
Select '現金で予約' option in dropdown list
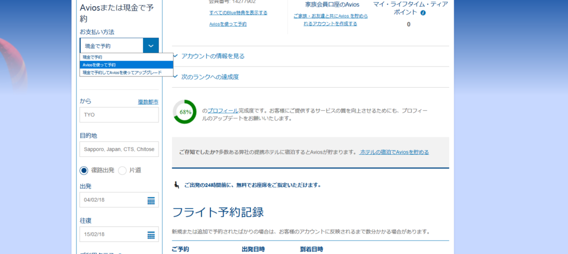click(x=126, y=57)
